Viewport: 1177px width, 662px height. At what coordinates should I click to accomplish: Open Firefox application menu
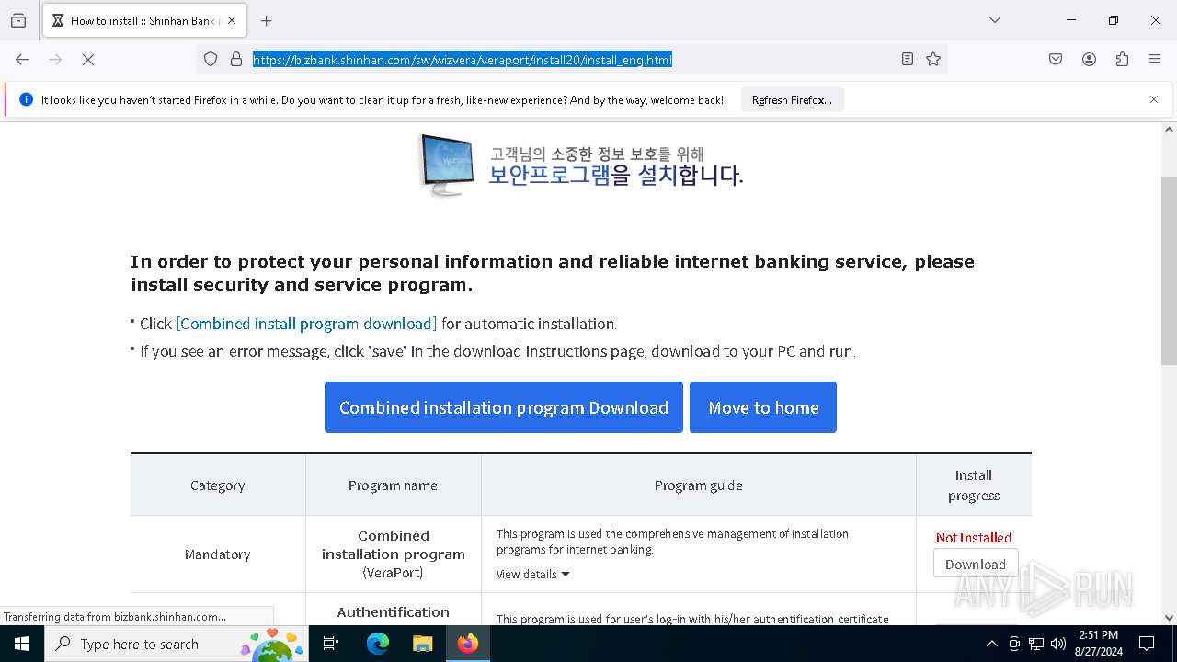tap(1155, 59)
